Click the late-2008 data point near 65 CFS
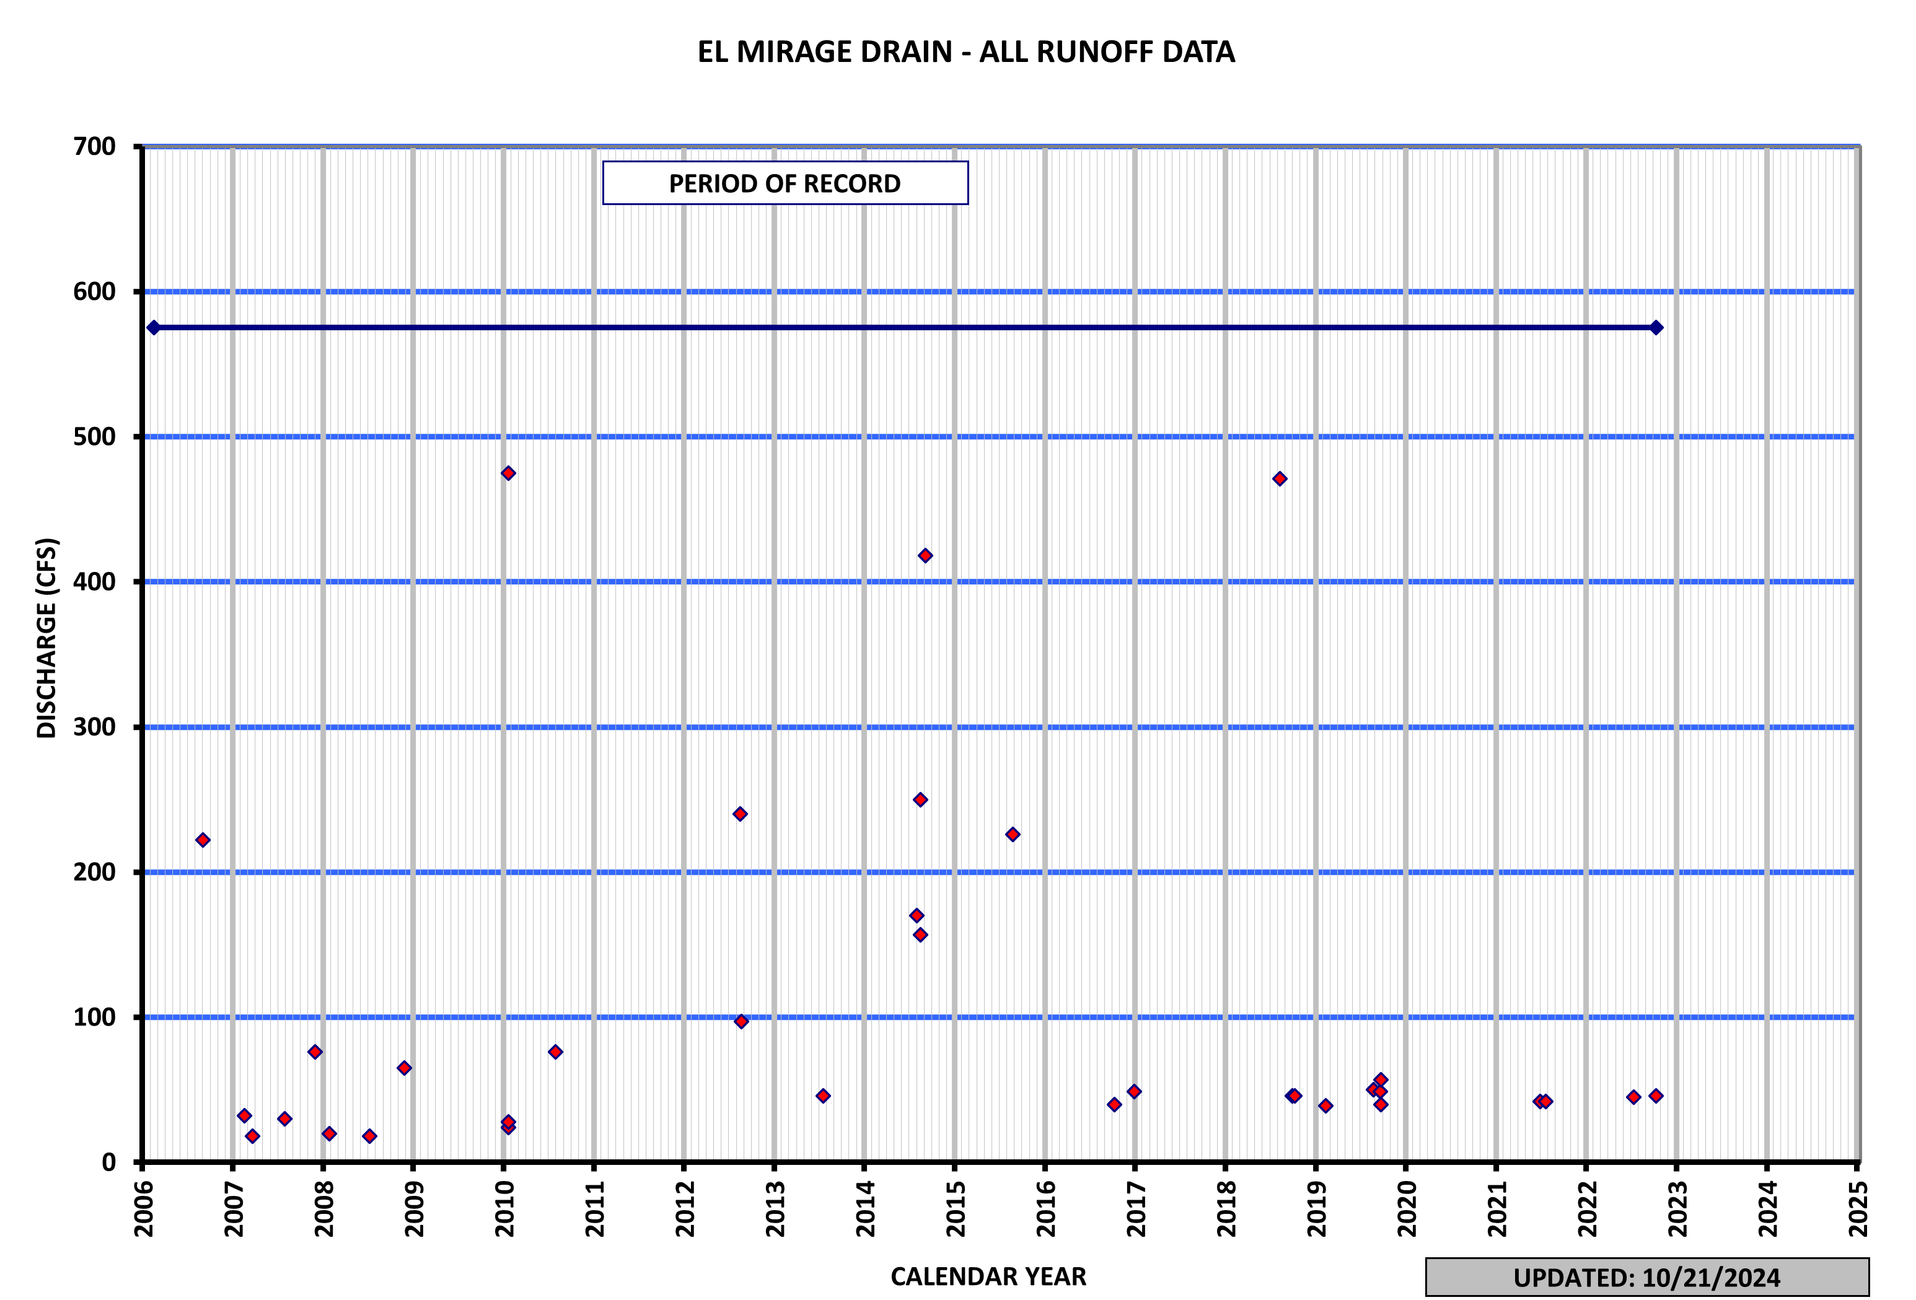The width and height of the screenshot is (1916, 1300). [405, 1068]
